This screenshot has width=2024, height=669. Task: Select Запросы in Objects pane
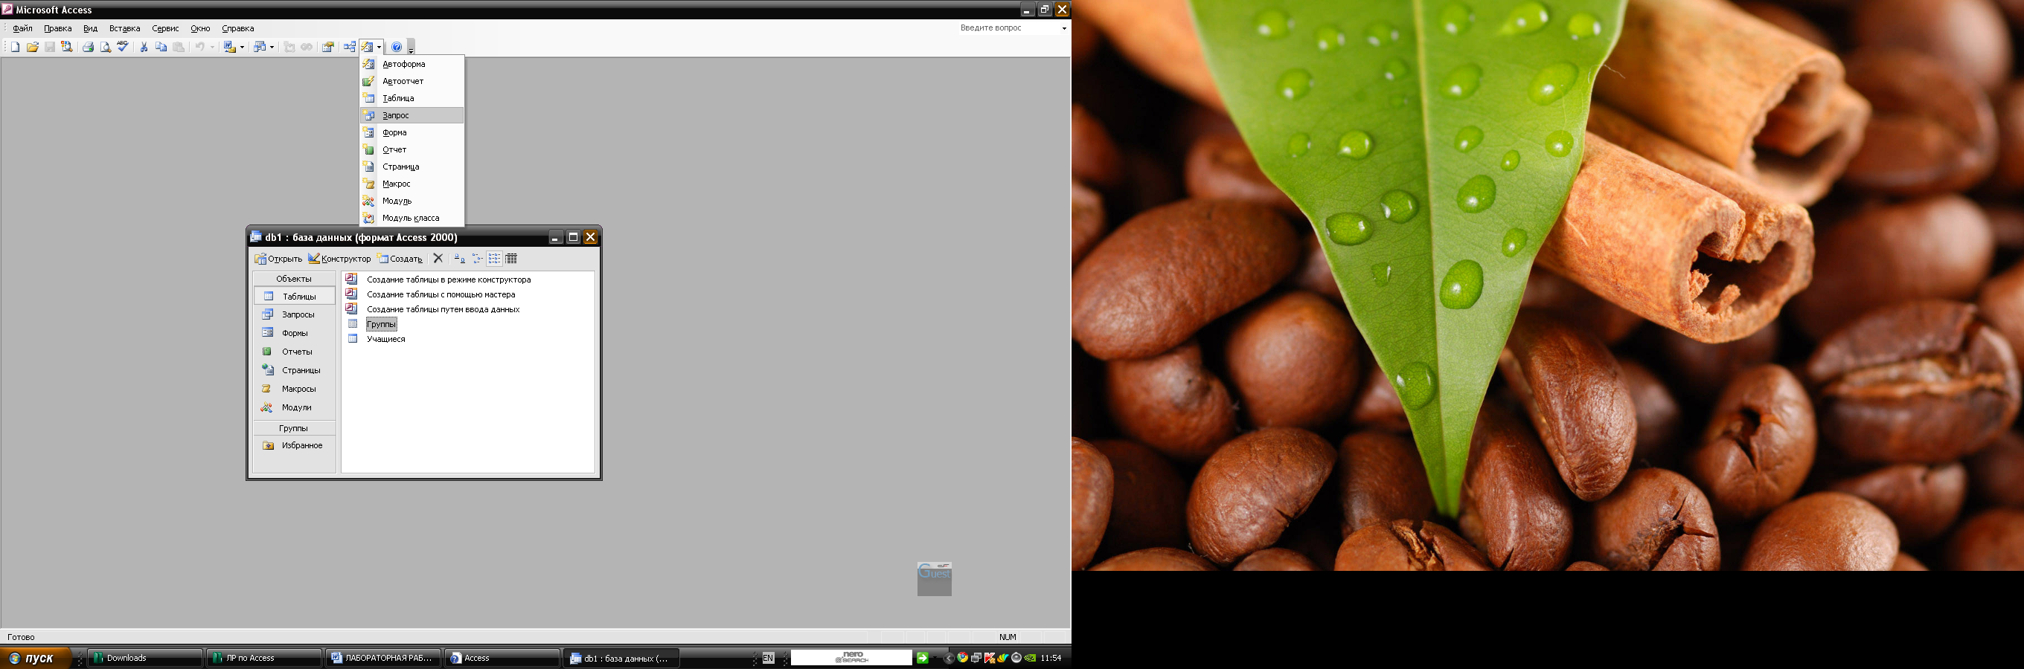pyautogui.click(x=295, y=314)
